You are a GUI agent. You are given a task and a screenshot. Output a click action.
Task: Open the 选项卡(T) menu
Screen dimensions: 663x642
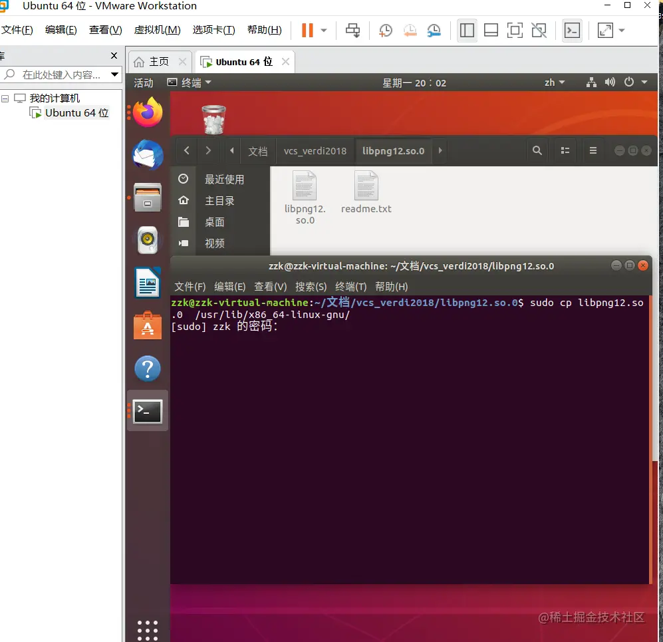[213, 30]
